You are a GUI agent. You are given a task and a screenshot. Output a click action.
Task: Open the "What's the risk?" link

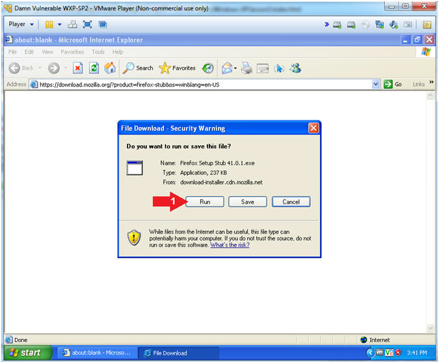tap(230, 245)
